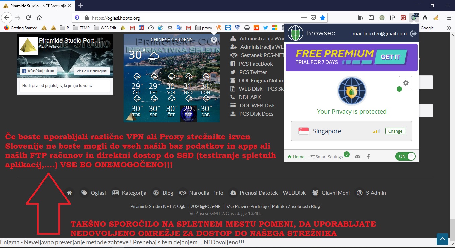The image size is (455, 248).
Task: Open the Piramide Studio Facebook page title
Action: coord(69,41)
